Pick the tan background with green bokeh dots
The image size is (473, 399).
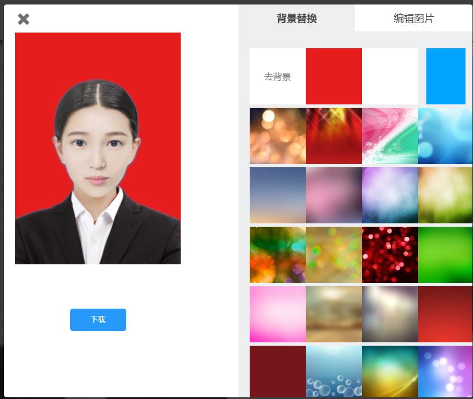[334, 255]
